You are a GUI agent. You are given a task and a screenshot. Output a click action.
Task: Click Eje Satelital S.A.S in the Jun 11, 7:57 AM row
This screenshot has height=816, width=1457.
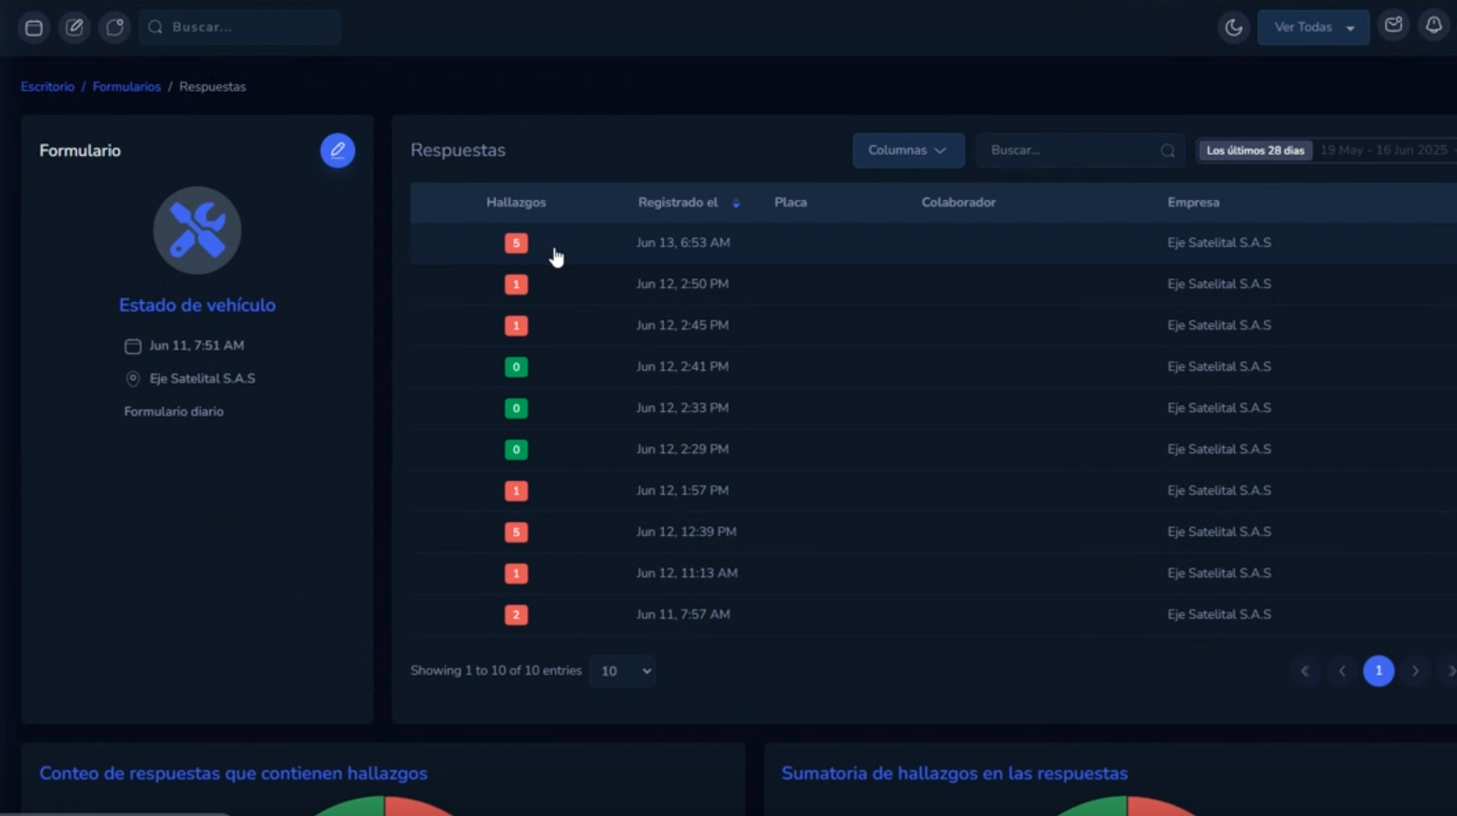pos(1219,614)
